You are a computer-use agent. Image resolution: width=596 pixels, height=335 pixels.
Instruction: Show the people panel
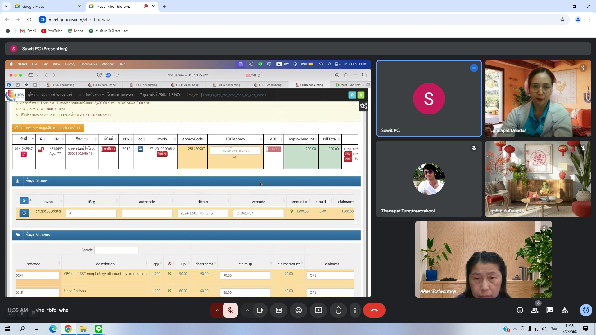coord(535,310)
